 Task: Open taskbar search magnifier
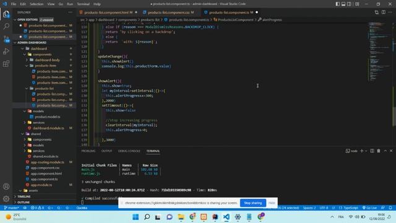coord(147,217)
